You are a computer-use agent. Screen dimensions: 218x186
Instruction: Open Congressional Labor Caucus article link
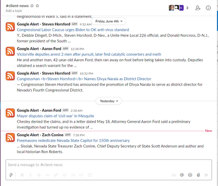tap(73, 30)
